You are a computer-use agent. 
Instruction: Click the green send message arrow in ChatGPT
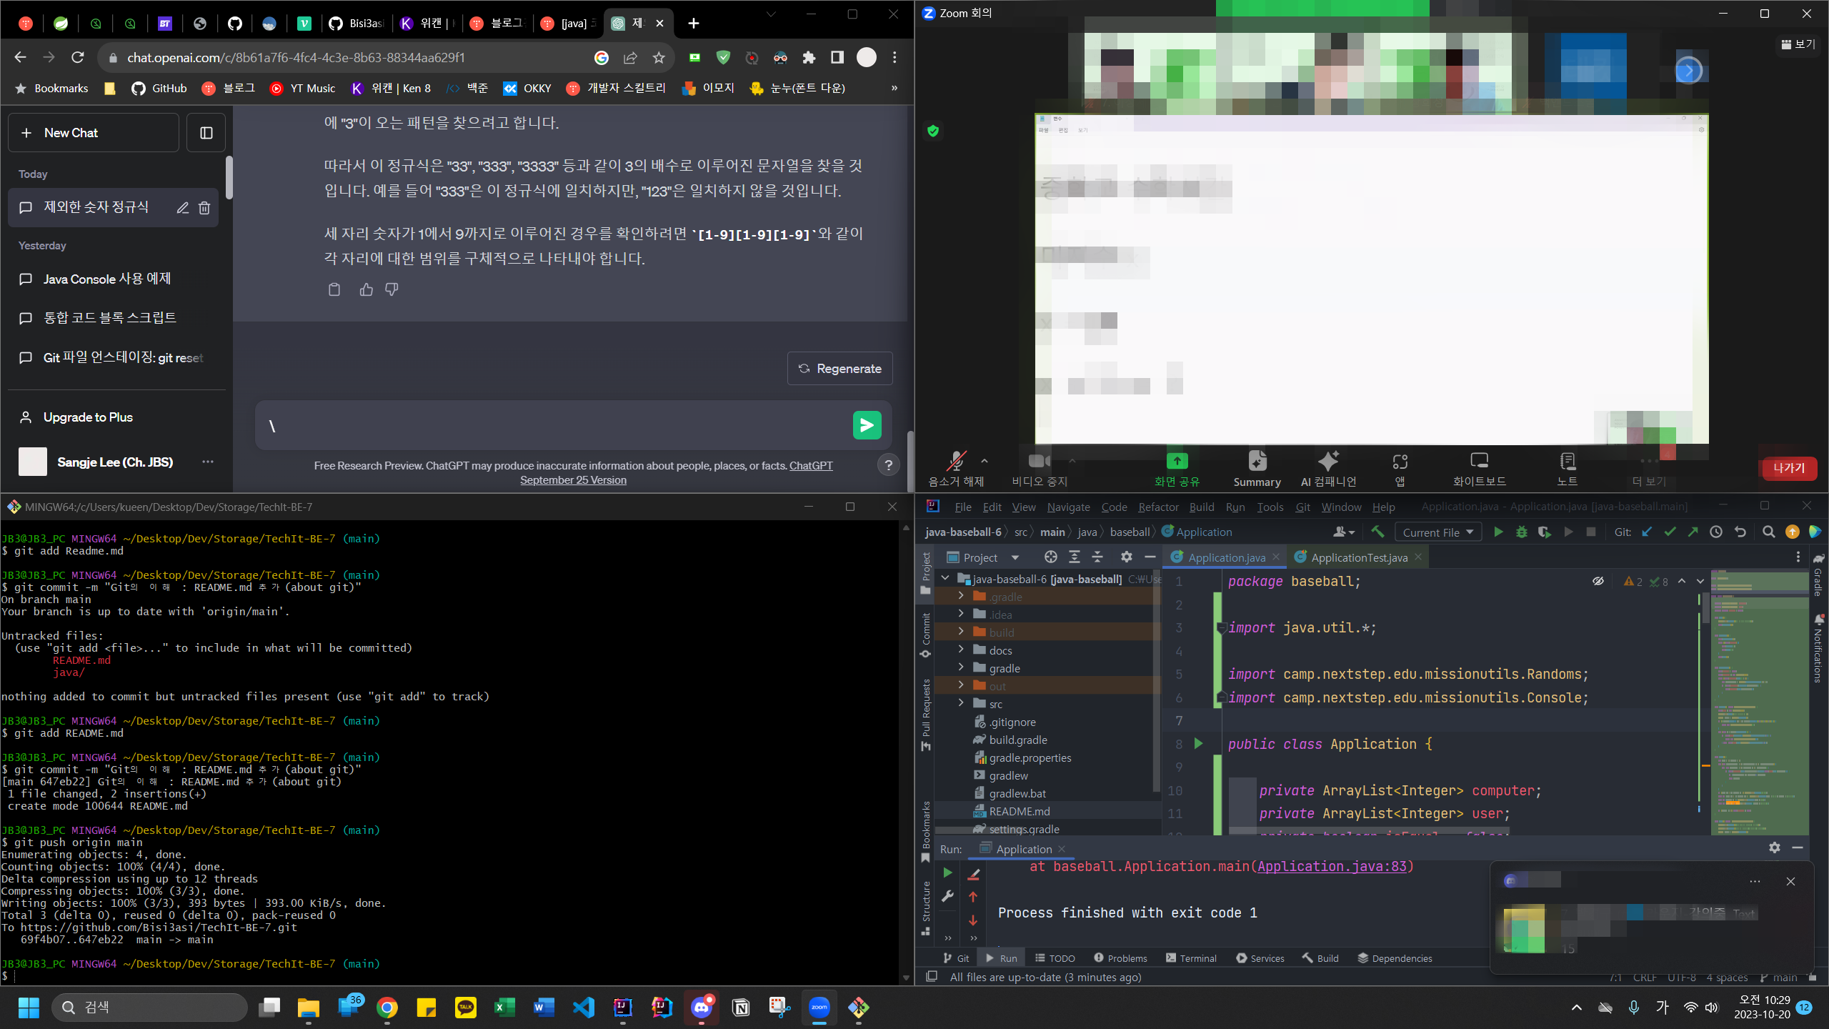click(867, 426)
